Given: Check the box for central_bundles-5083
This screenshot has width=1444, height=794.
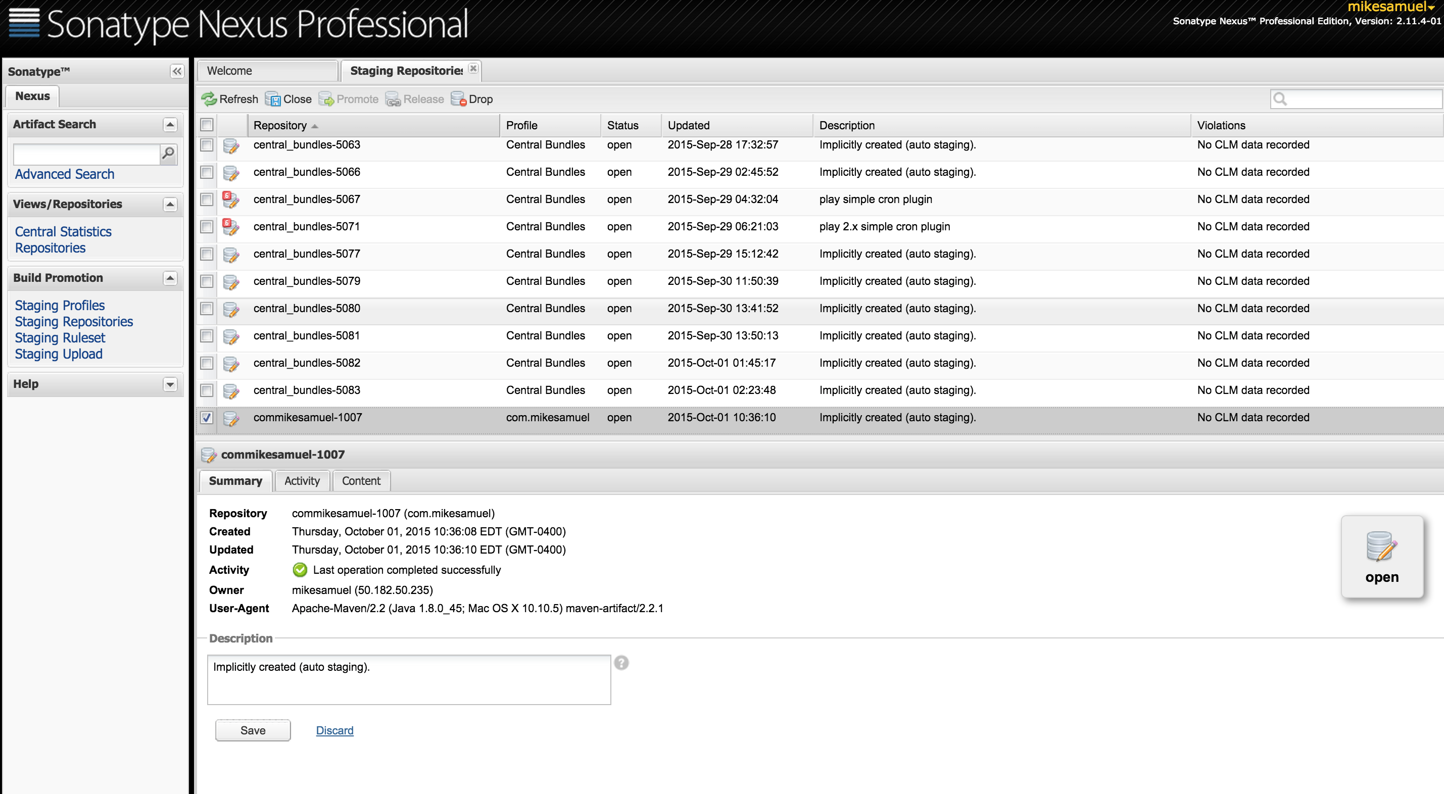Looking at the screenshot, I should pos(207,390).
